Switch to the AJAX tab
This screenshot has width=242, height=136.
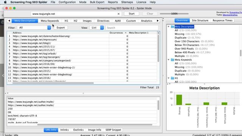[x=118, y=21]
